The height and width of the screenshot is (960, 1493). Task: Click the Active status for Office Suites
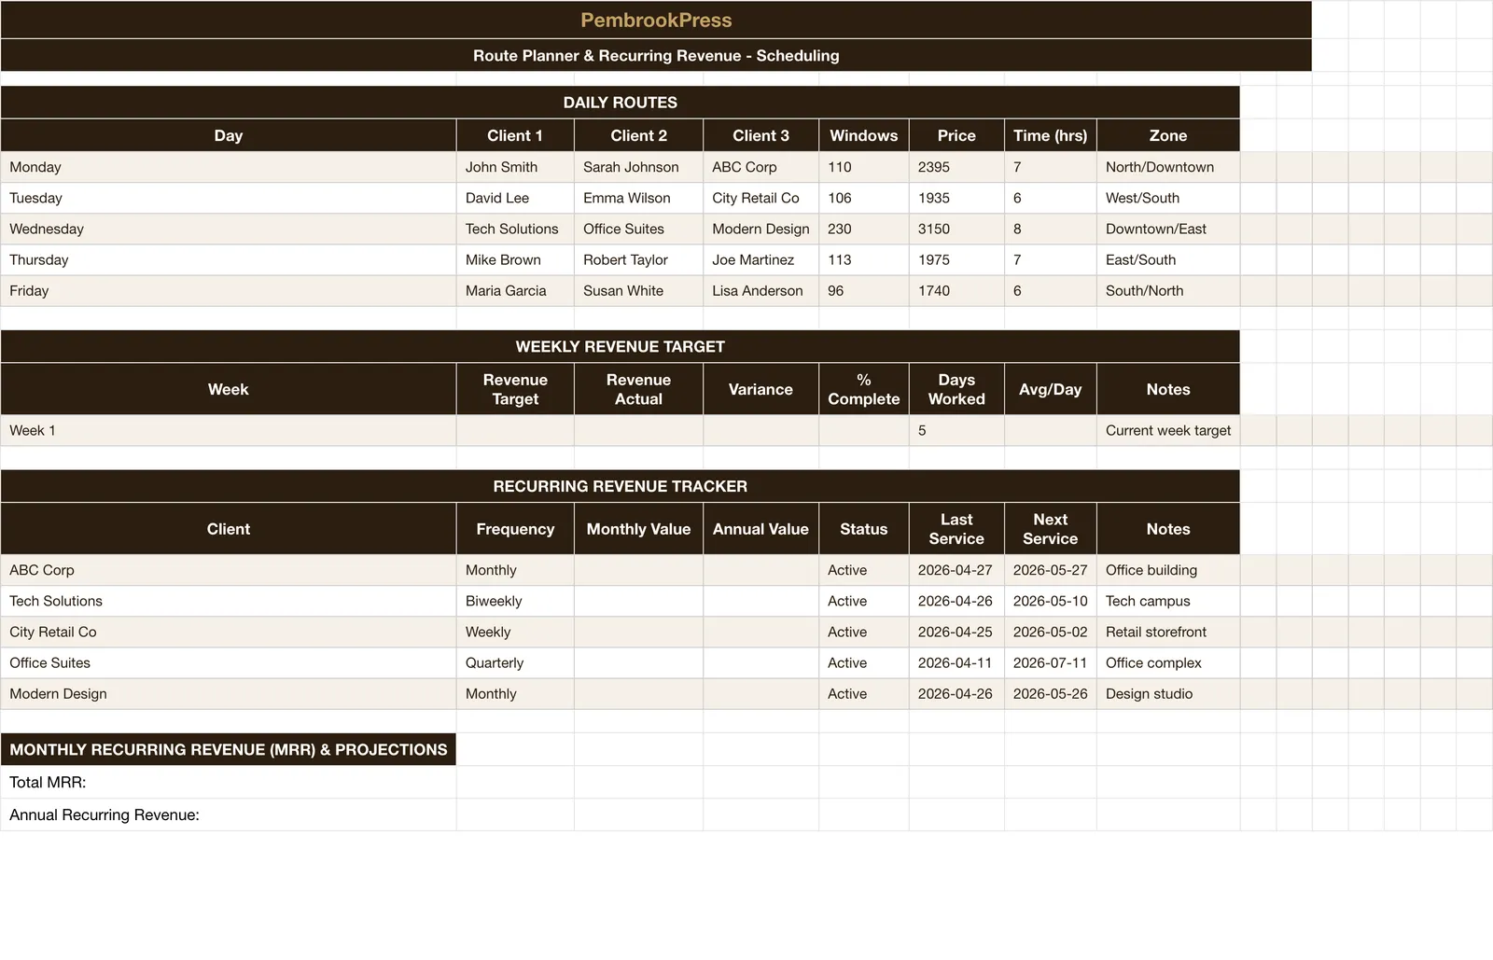(x=864, y=662)
